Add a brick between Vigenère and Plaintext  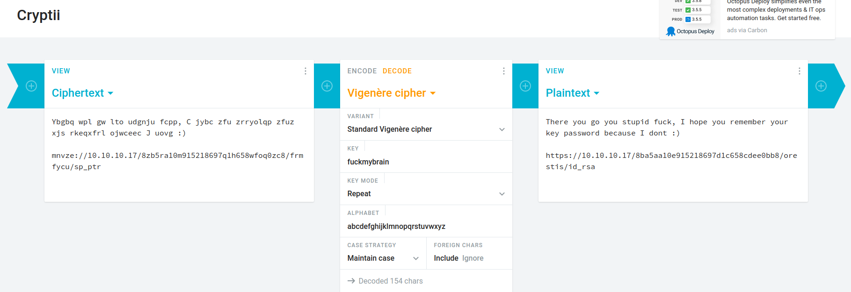pos(525,86)
